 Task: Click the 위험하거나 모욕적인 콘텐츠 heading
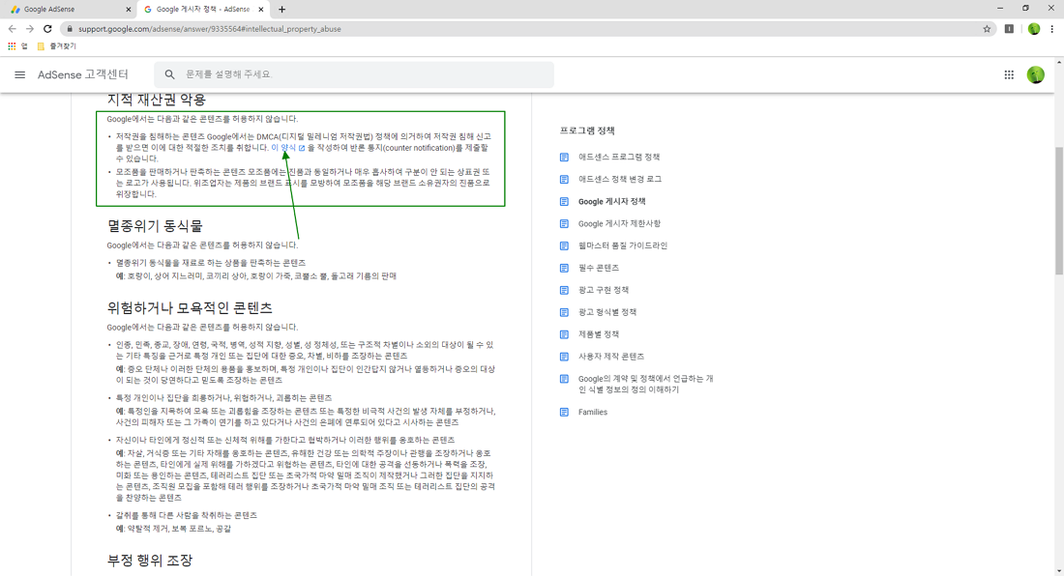coord(190,308)
